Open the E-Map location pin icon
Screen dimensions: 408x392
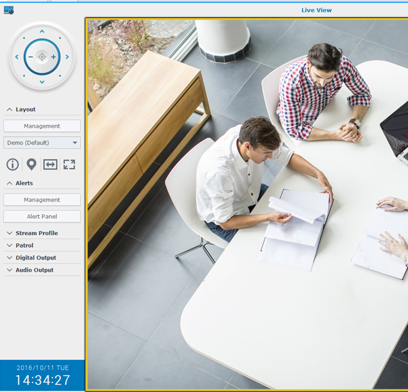(x=31, y=164)
